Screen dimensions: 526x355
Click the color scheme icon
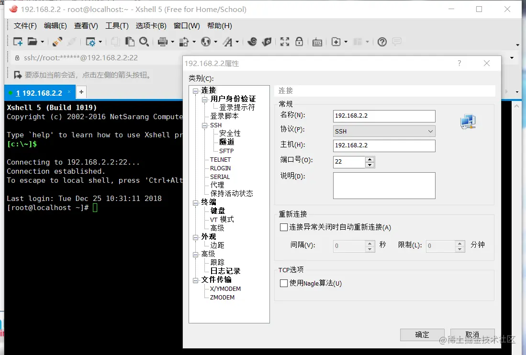coord(184,42)
